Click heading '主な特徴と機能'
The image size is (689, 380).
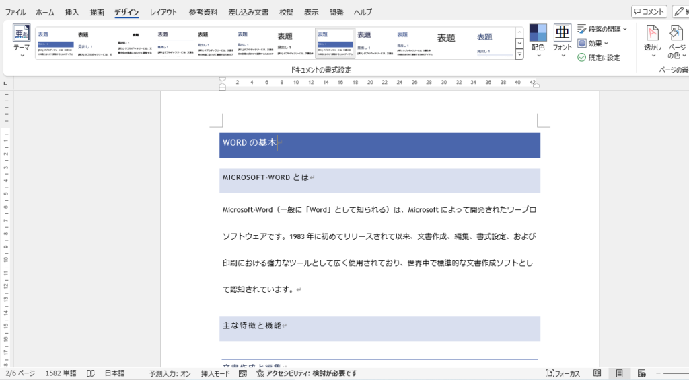(x=252, y=326)
